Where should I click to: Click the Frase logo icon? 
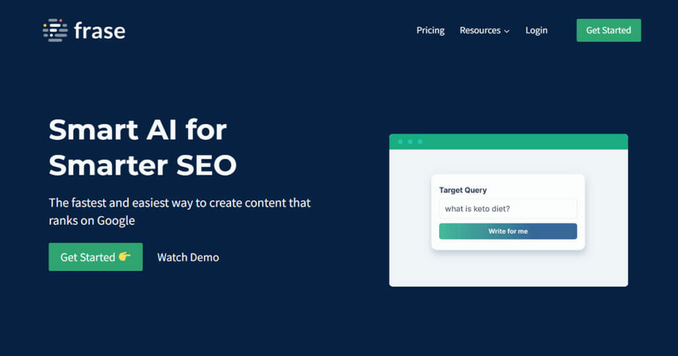55,30
